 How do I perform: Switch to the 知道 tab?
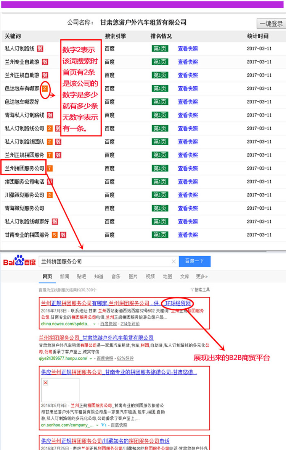[x=99, y=276]
